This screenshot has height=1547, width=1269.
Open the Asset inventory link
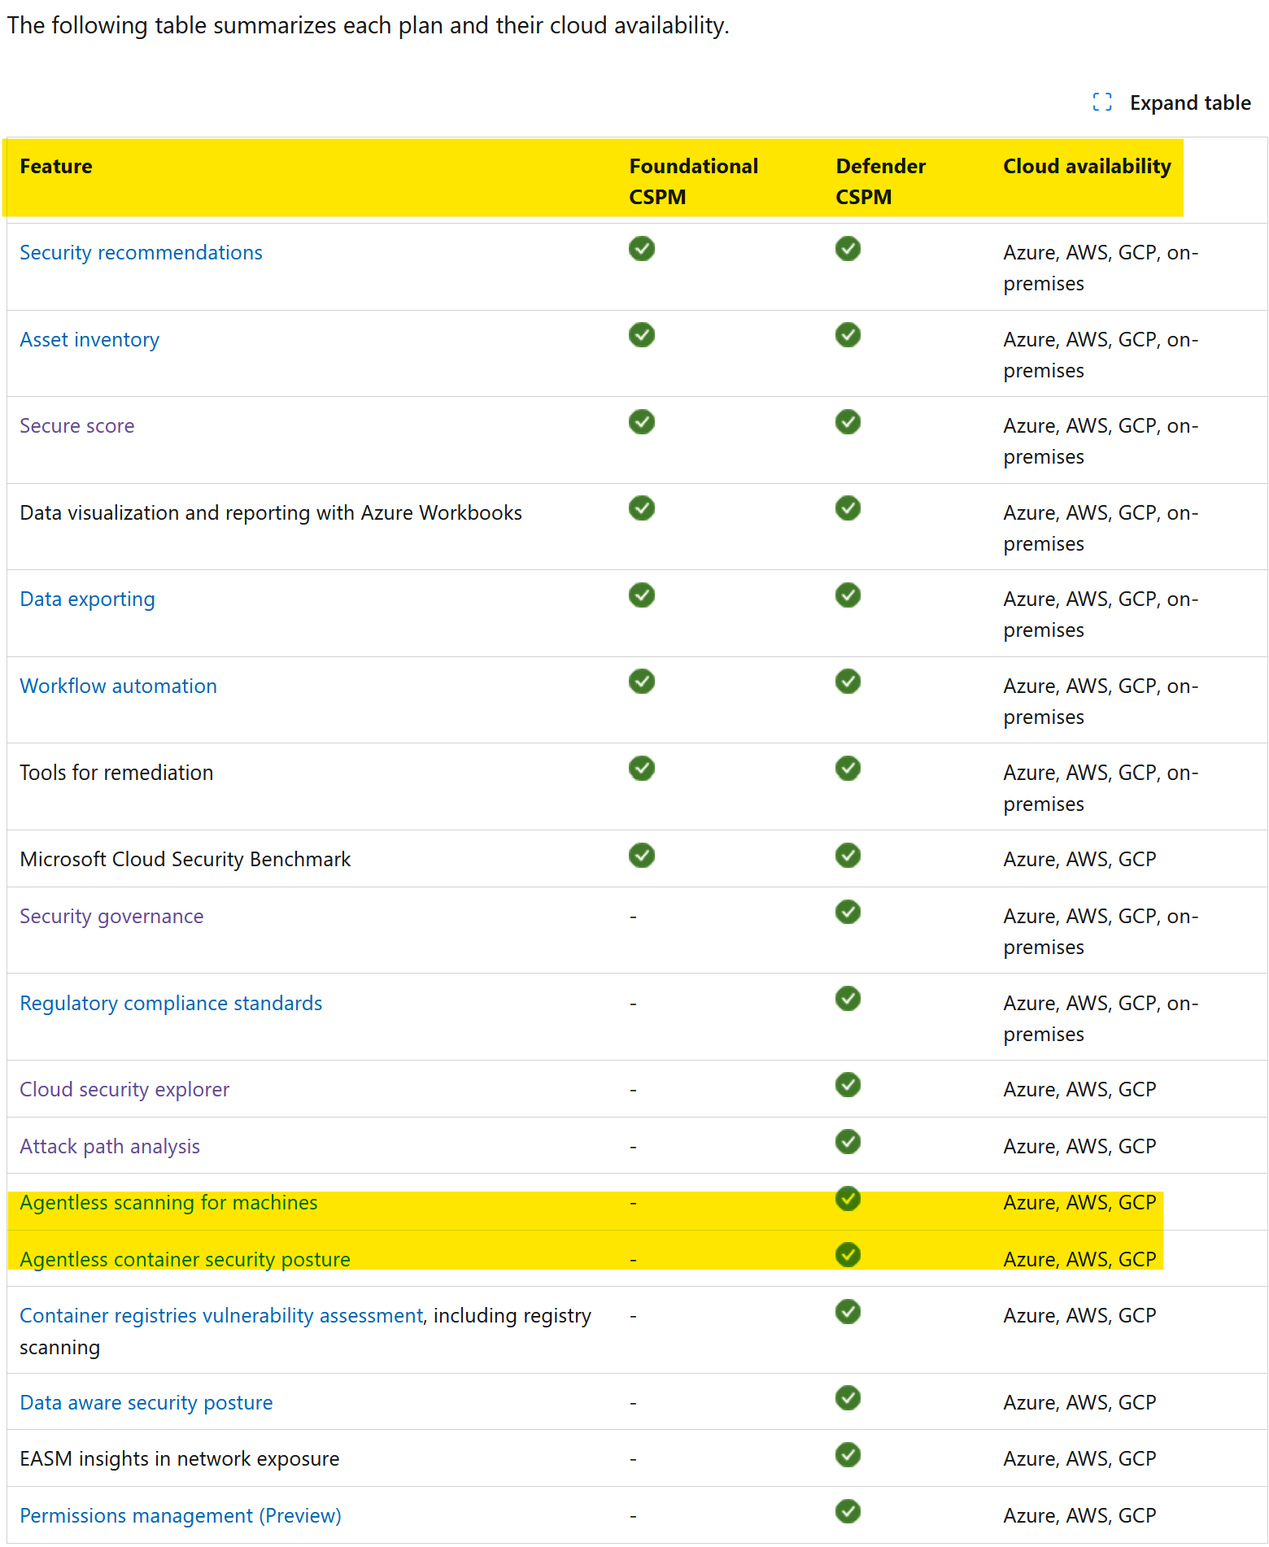tap(89, 340)
